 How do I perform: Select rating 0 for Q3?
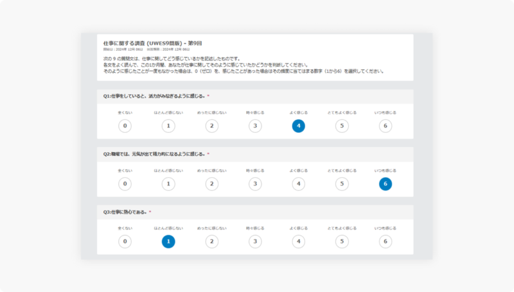tap(125, 241)
